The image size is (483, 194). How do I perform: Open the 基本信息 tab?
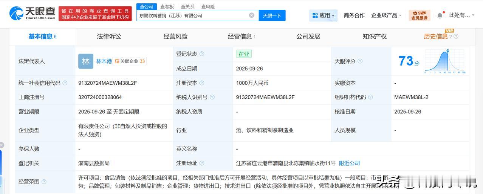click(42, 37)
